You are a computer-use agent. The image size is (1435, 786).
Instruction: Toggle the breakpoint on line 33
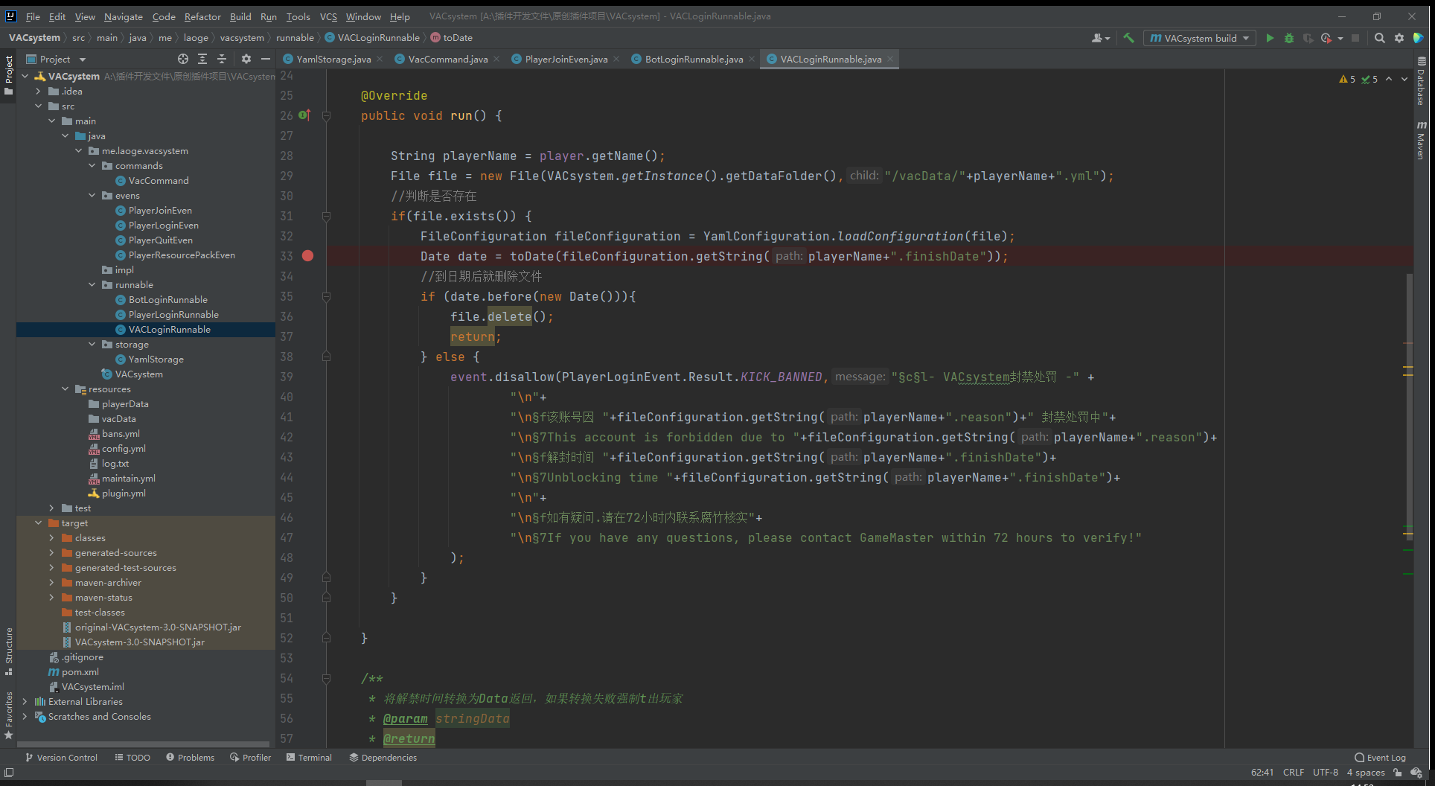tap(307, 256)
